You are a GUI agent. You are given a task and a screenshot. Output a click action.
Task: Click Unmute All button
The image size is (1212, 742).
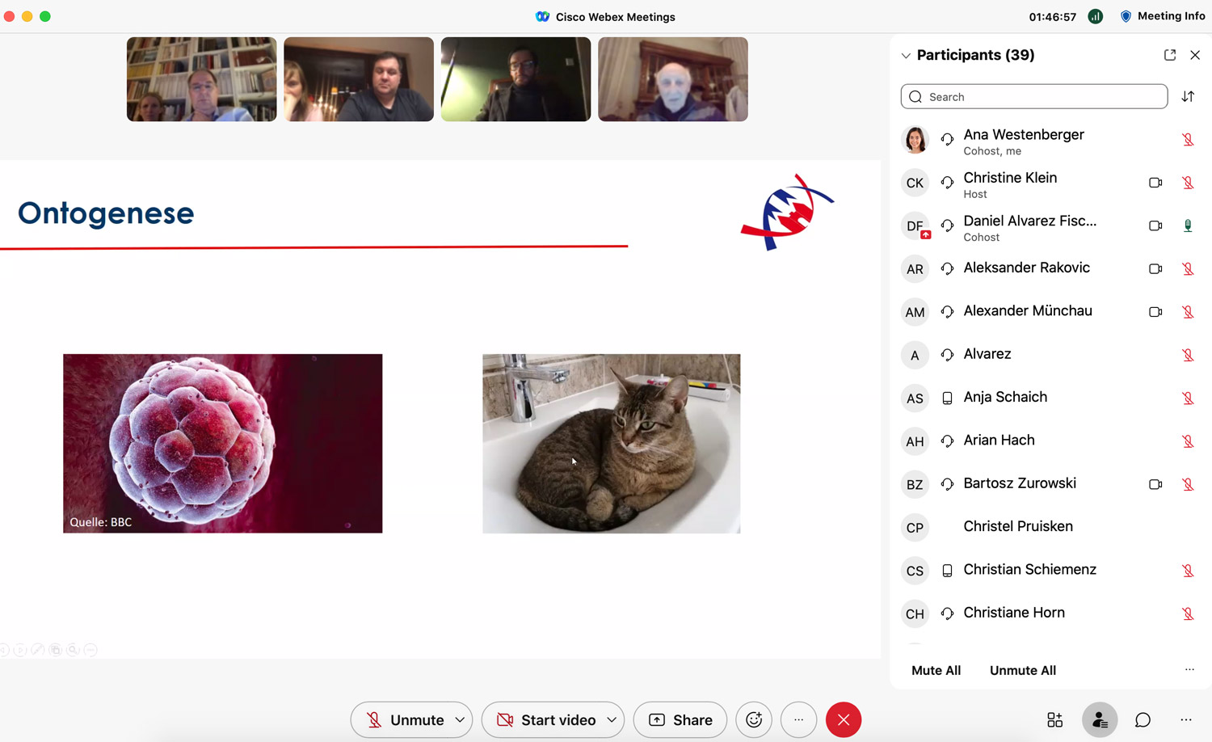(1023, 670)
